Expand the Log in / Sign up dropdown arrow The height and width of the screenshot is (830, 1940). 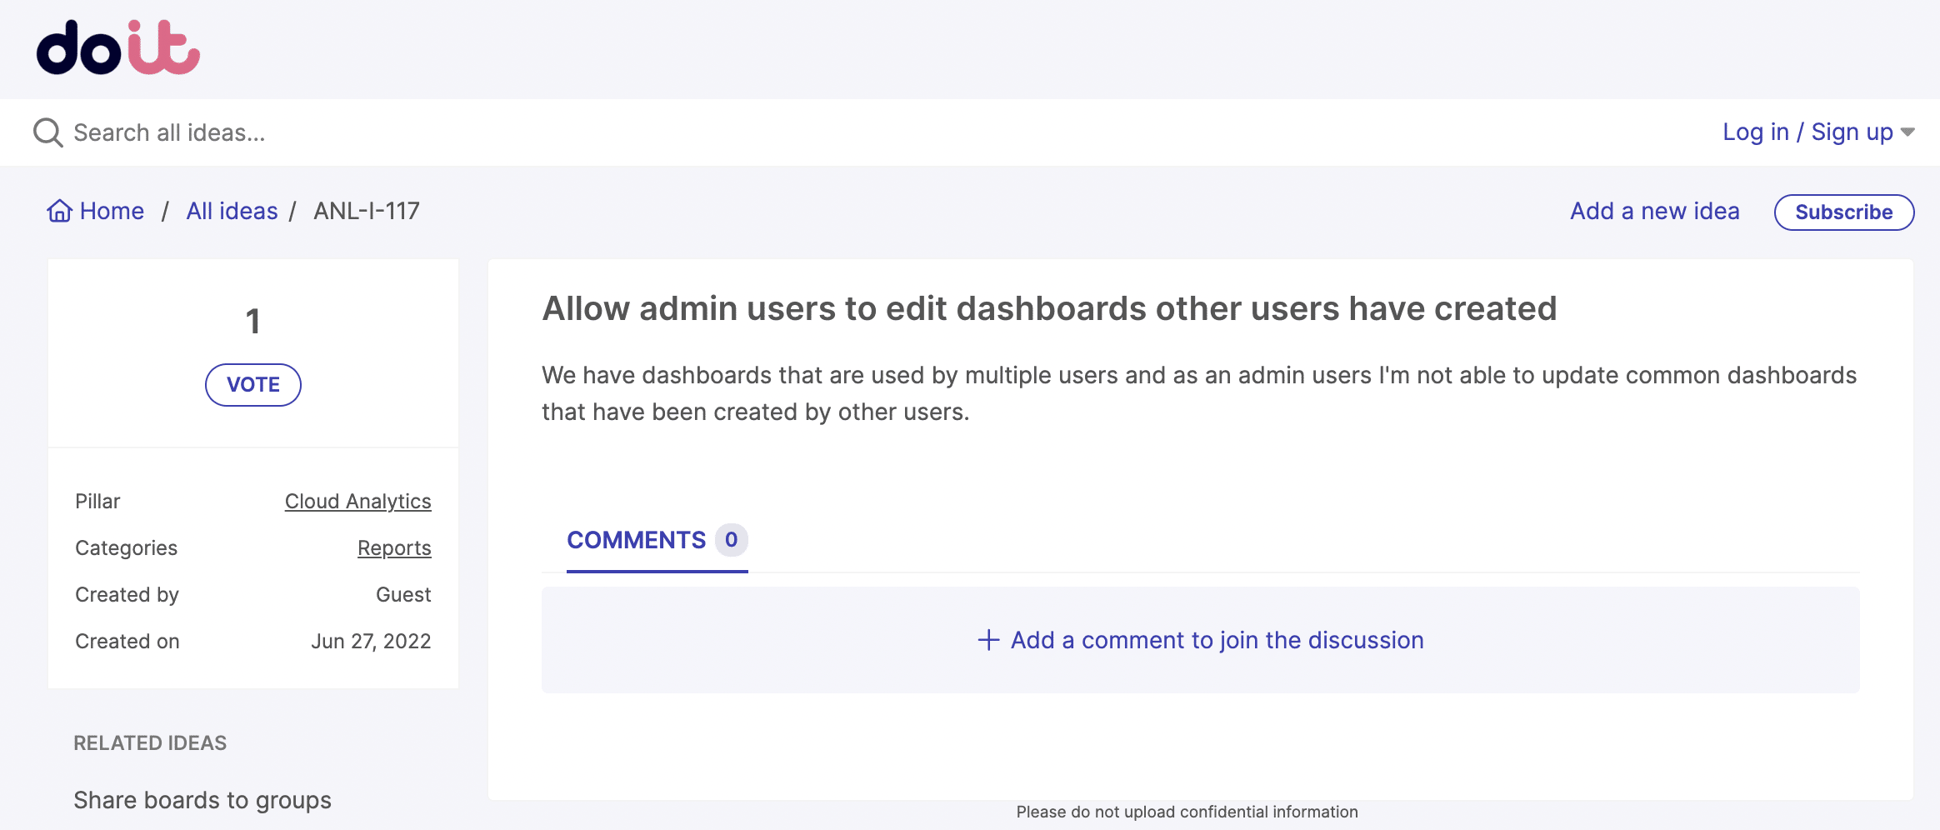1907,132
